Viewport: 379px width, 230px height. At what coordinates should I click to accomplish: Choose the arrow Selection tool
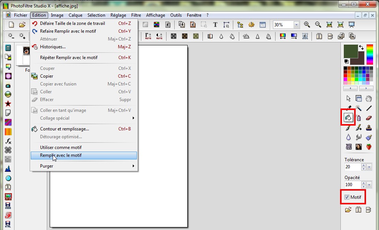pyautogui.click(x=348, y=98)
